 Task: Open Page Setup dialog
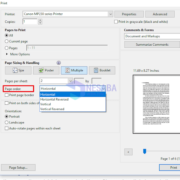18,168
